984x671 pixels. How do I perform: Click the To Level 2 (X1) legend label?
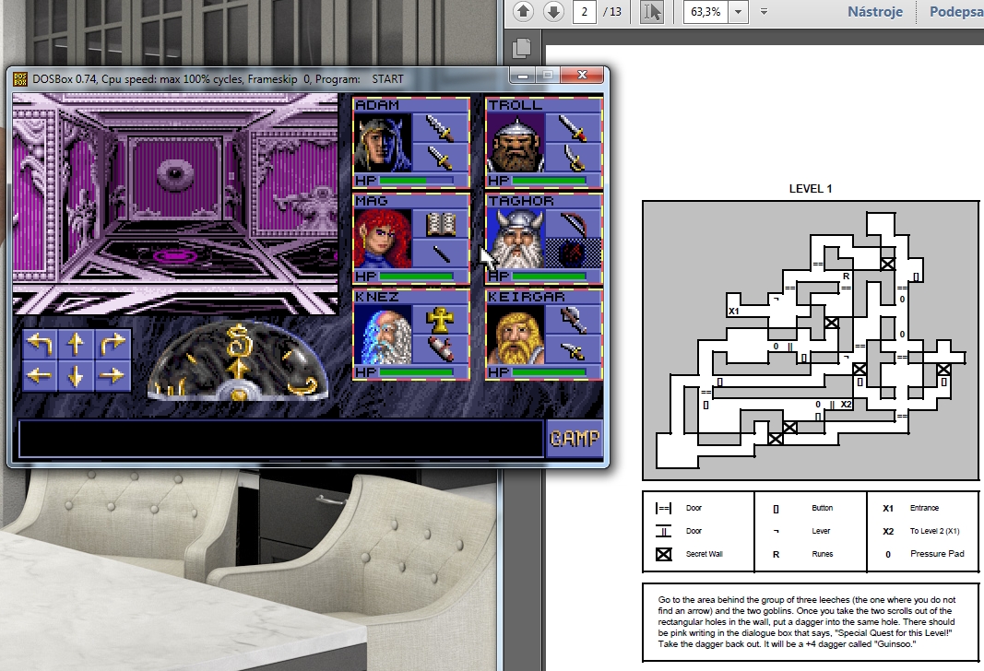[934, 531]
